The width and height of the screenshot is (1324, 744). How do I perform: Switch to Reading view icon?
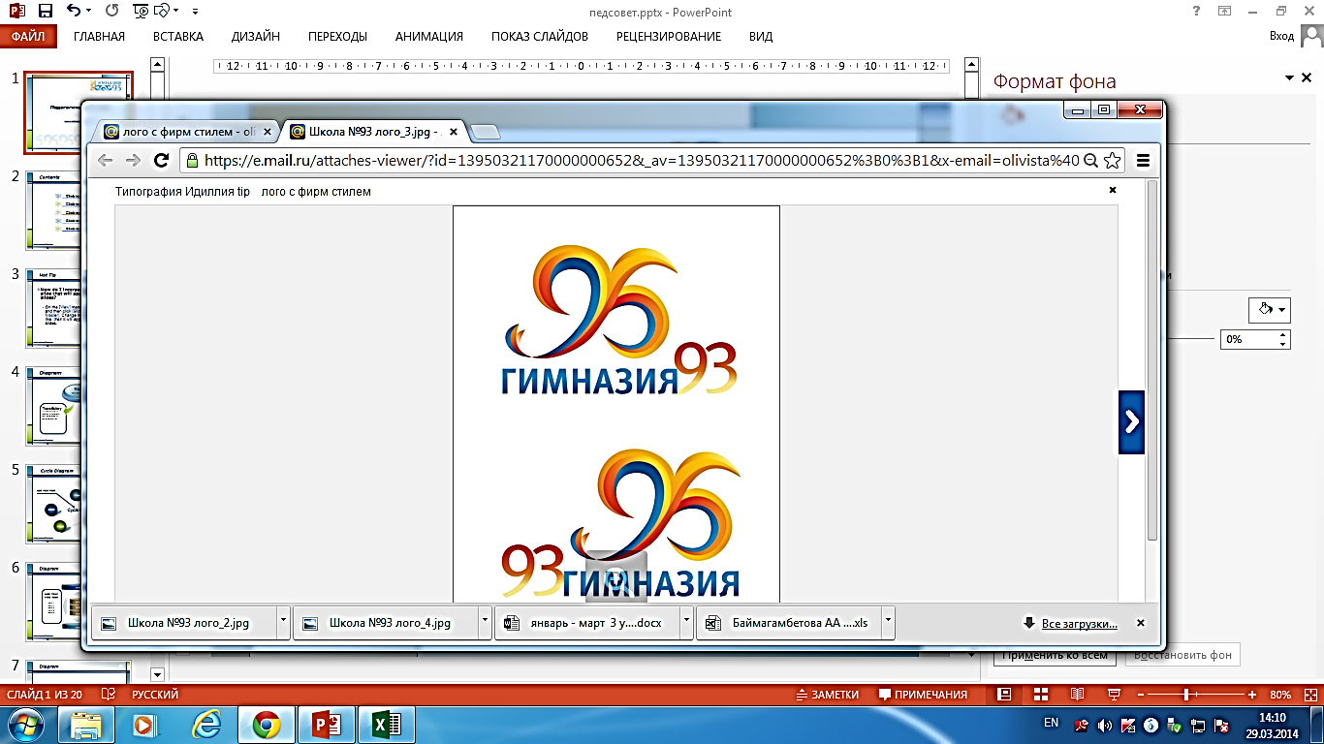(1077, 695)
